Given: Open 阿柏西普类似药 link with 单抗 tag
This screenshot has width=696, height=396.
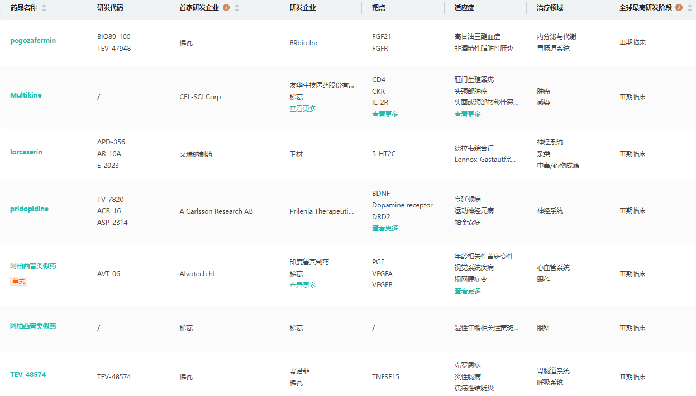Looking at the screenshot, I should click(33, 266).
